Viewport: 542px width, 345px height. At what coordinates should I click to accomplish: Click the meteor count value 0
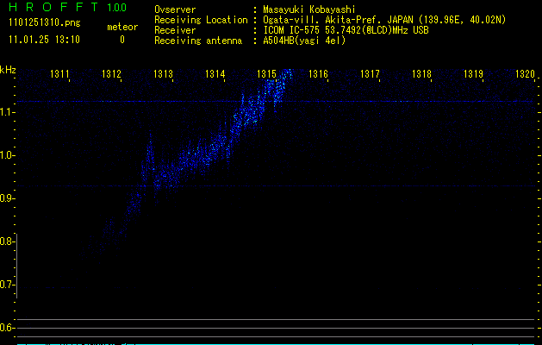coord(122,40)
